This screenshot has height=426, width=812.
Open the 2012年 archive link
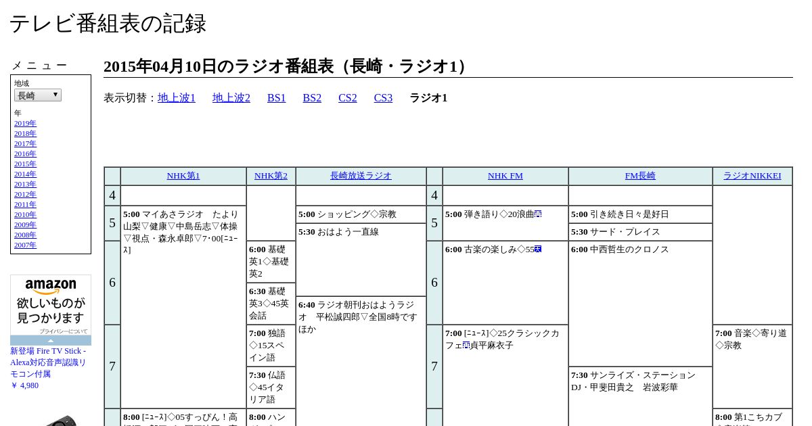click(x=25, y=194)
